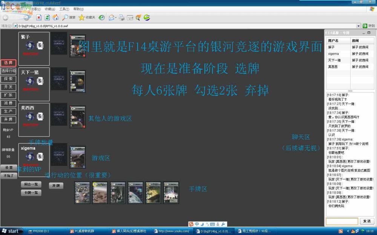Screen dimensions: 377x235
Task: Select the first card in the hand
Action: [x=82, y=193]
